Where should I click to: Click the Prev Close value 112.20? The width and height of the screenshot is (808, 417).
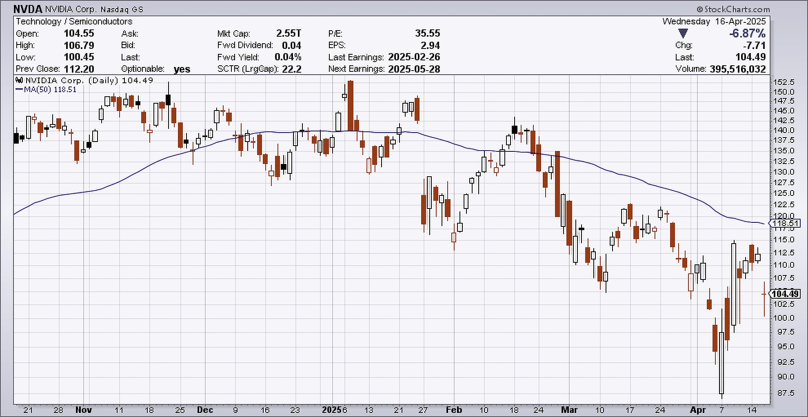point(79,69)
